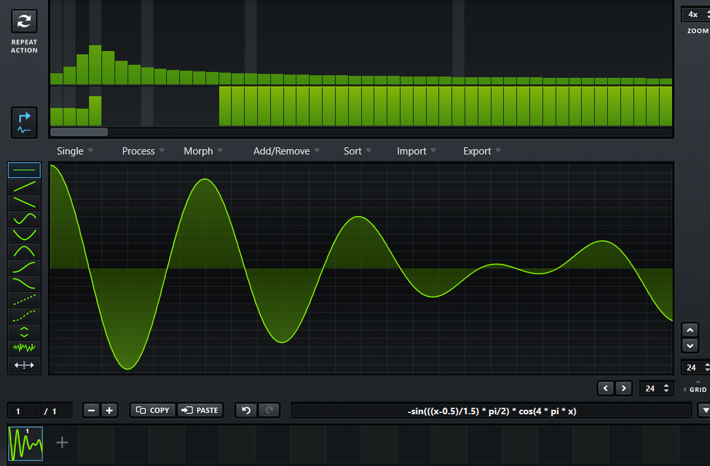Image resolution: width=710 pixels, height=466 pixels.
Task: Shift waveform left with arrow button
Action: (x=605, y=388)
